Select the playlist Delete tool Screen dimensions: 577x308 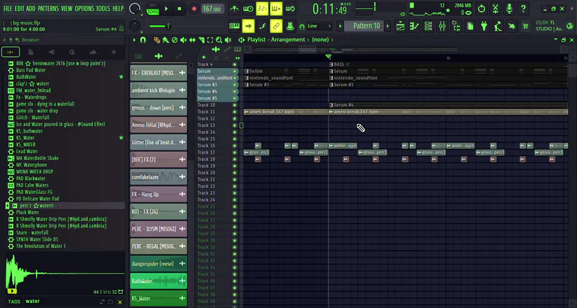point(175,40)
